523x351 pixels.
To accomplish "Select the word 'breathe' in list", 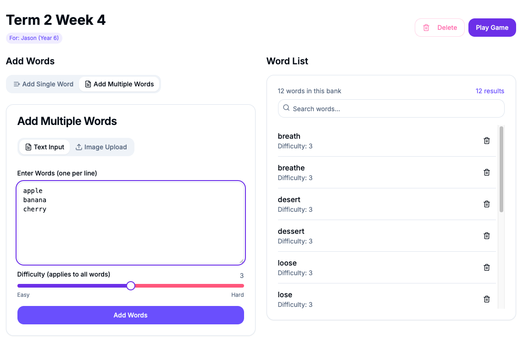I will [x=291, y=168].
